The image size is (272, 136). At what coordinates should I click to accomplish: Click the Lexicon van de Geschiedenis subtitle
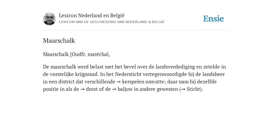112,22
